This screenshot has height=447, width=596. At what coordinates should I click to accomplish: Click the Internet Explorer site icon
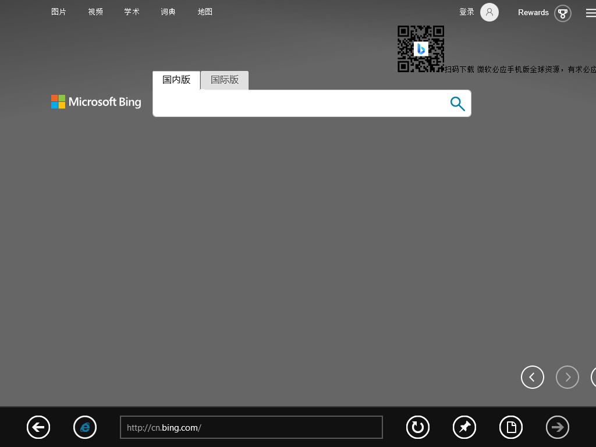click(x=85, y=427)
